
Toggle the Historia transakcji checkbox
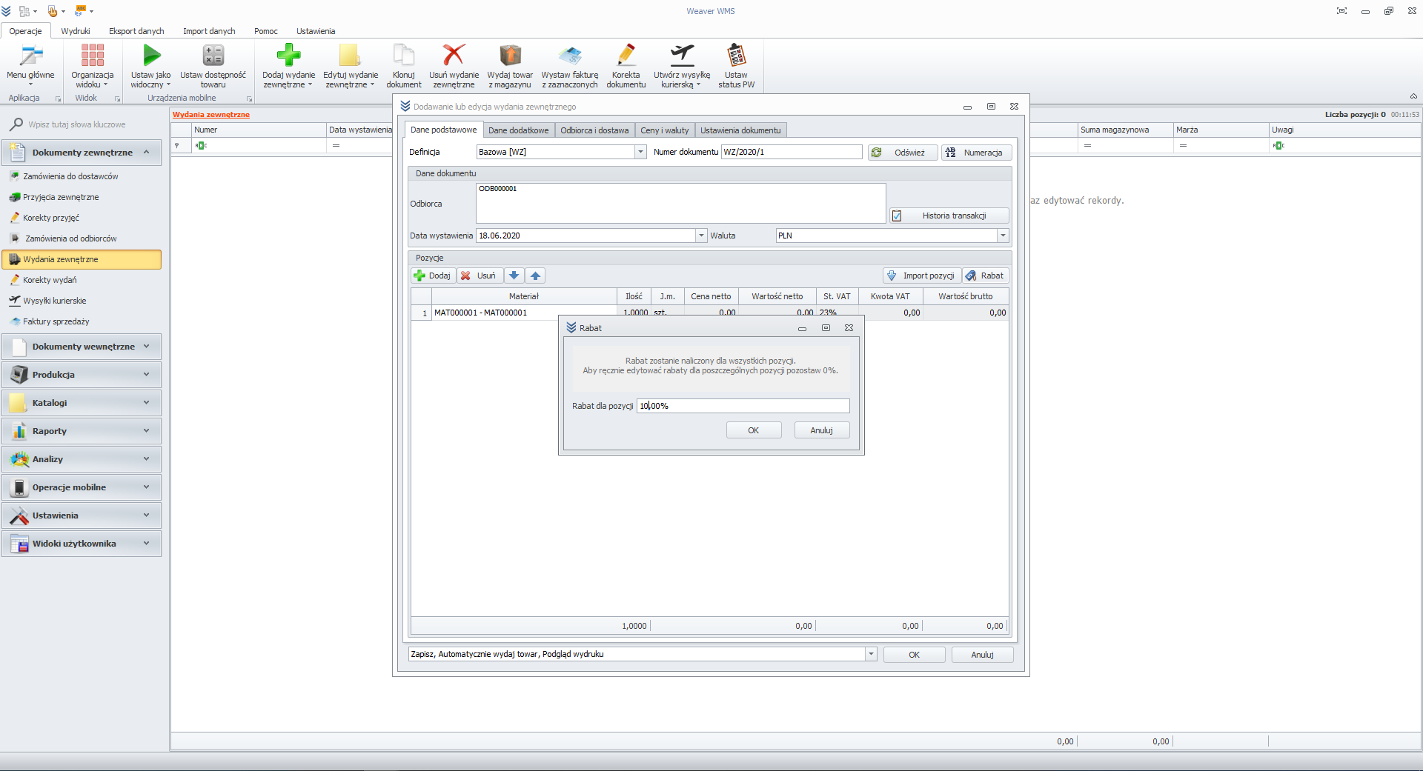(898, 216)
